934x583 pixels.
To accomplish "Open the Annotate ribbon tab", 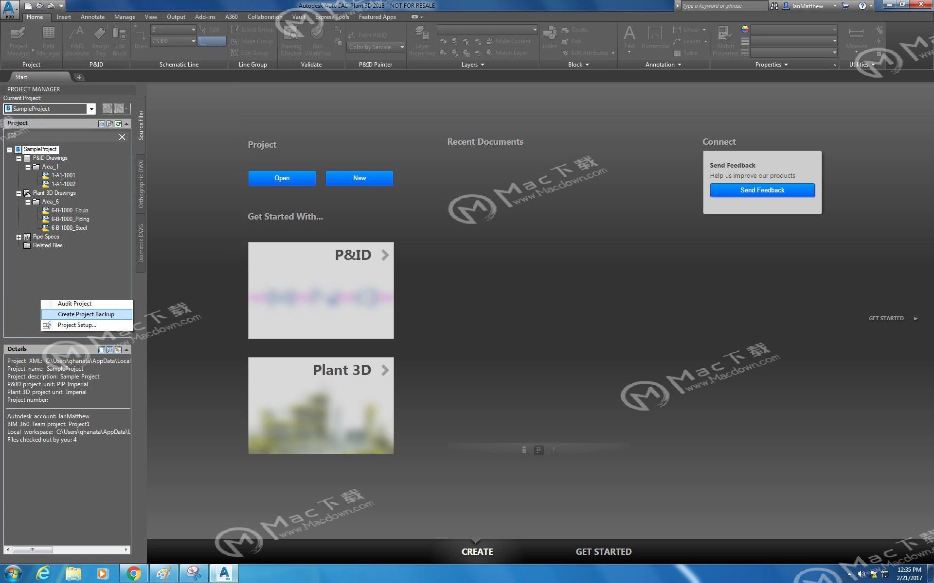I will pyautogui.click(x=92, y=17).
